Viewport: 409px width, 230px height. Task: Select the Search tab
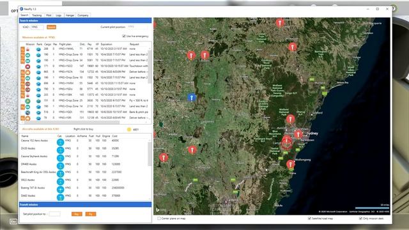point(24,15)
